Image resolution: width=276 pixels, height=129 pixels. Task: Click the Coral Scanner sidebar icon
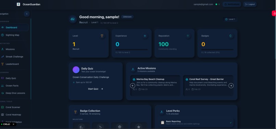pyautogui.click(x=2, y=107)
